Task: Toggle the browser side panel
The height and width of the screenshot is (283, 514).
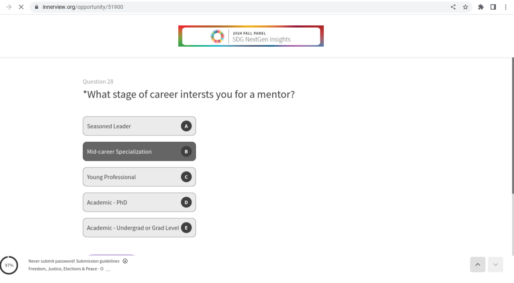Action: pos(493,7)
